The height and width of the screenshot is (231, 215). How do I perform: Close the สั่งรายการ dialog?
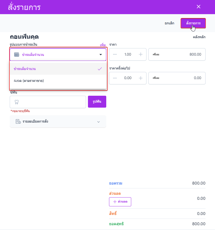click(198, 7)
